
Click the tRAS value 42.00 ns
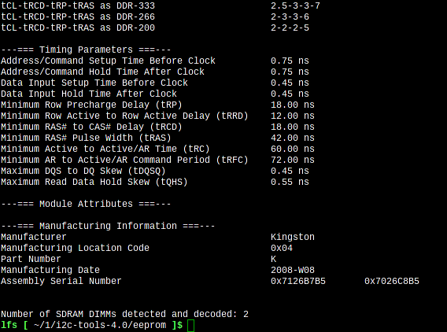(293, 138)
